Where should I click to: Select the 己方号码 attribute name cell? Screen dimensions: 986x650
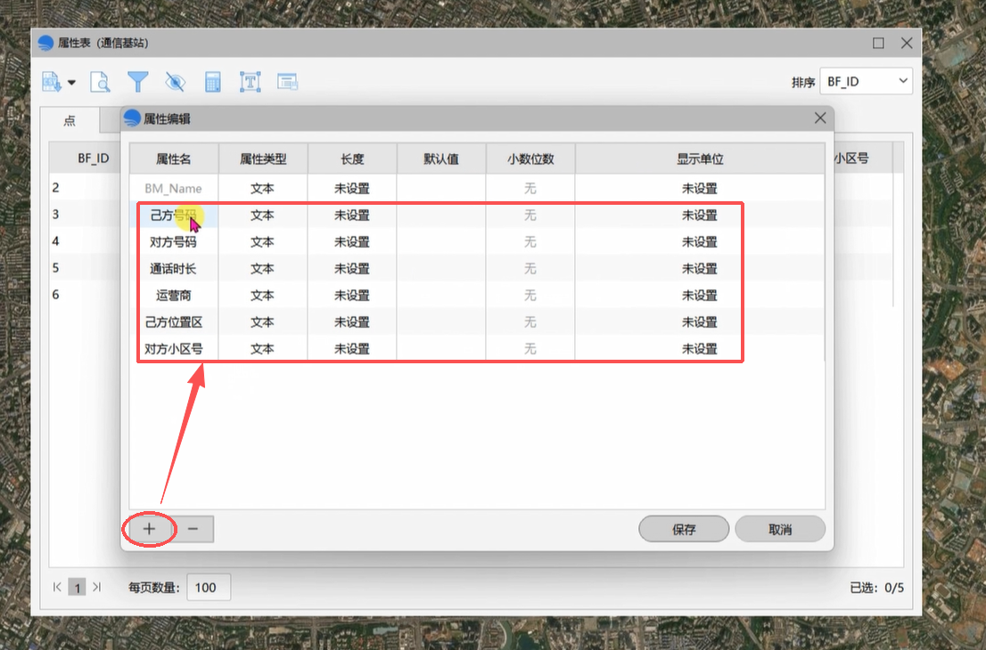tap(174, 215)
